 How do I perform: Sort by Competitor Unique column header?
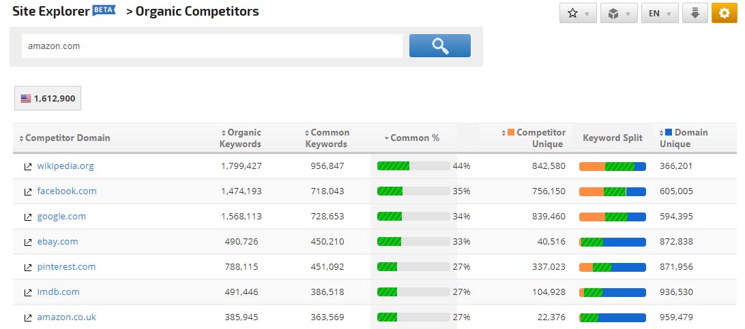[x=540, y=138]
